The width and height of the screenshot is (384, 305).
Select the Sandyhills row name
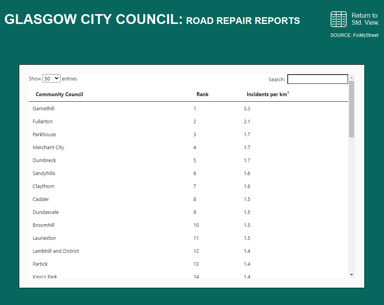tap(44, 174)
